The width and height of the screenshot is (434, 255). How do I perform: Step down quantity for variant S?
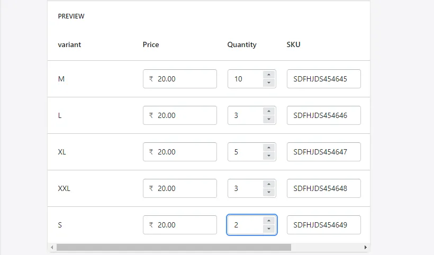(269, 229)
